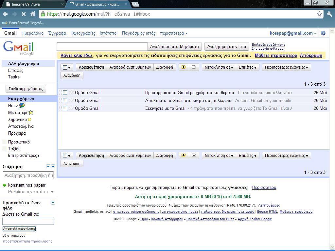Click the top Αρχειοθέτηση button

point(91,67)
